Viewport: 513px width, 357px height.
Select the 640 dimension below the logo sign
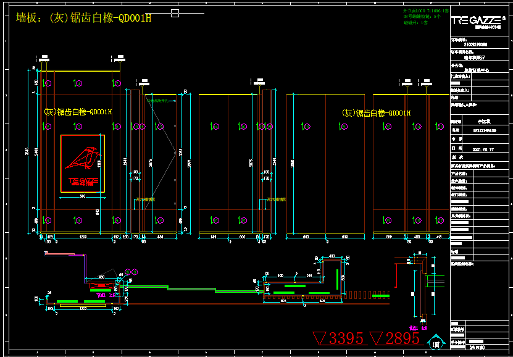[x=97, y=212]
